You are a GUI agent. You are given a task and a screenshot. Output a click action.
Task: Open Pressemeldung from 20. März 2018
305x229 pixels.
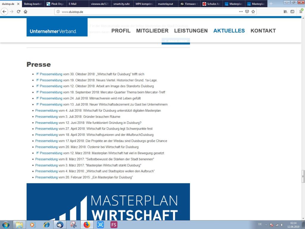46,147
